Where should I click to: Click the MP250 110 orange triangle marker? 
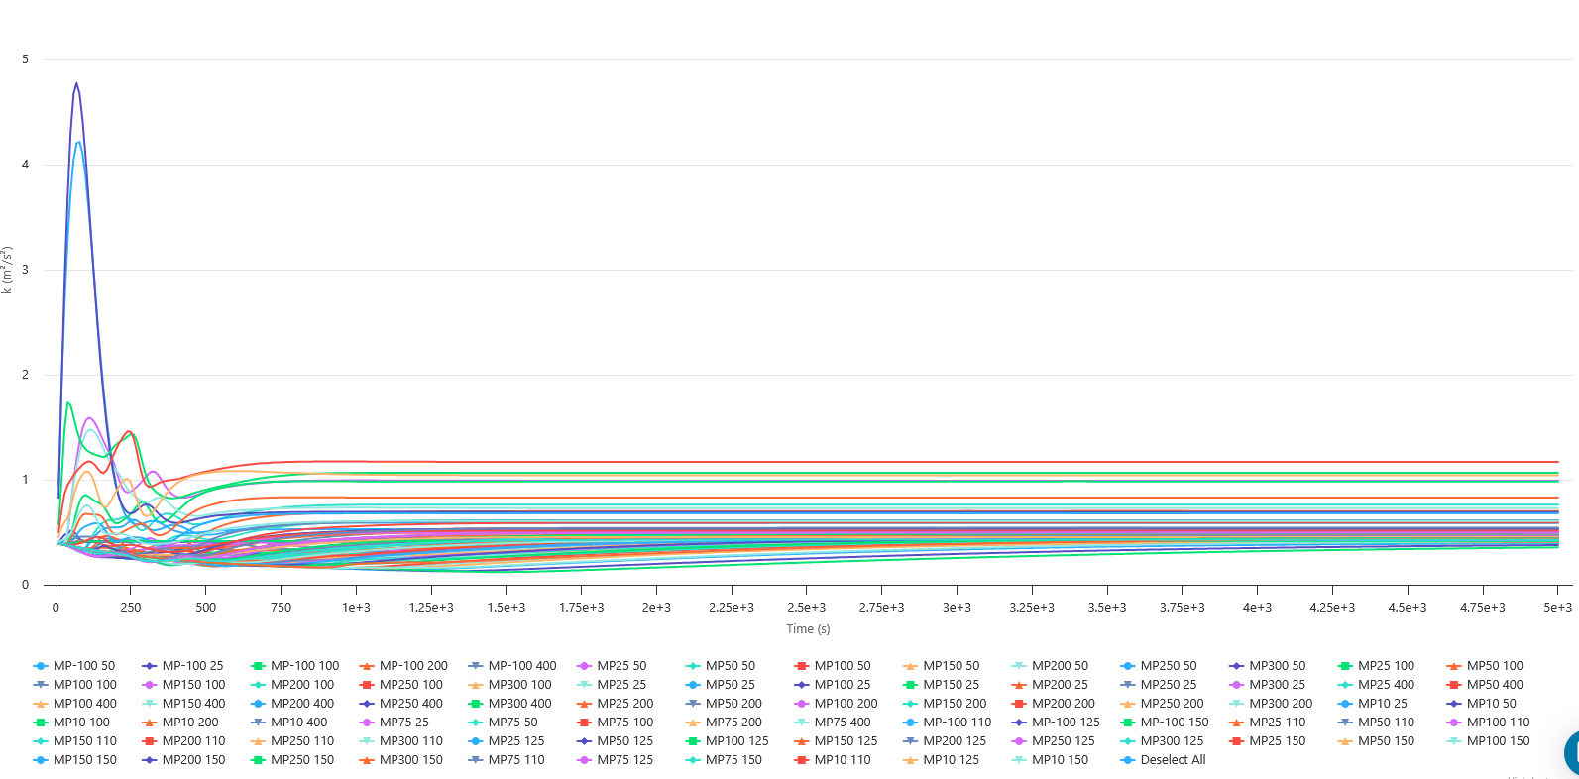258,741
